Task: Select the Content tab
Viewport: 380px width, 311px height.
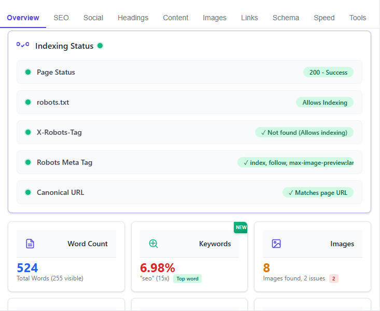Action: tap(175, 18)
